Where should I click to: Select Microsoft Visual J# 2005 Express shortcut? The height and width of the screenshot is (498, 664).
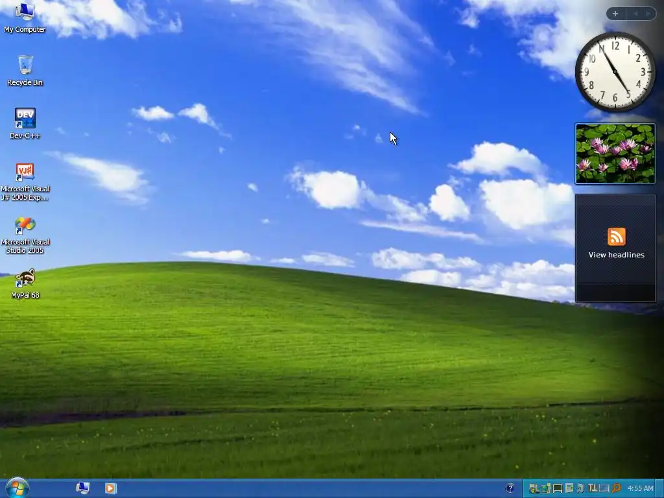pyautogui.click(x=25, y=182)
